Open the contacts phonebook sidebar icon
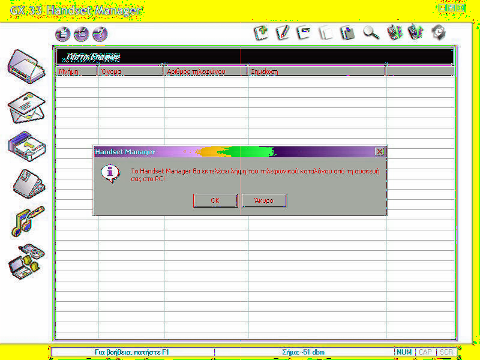The height and width of the screenshot is (360, 480). click(x=27, y=67)
